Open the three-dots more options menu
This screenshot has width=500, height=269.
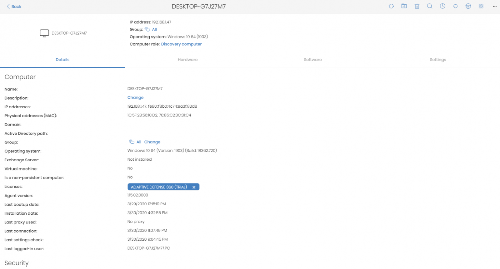[495, 6]
